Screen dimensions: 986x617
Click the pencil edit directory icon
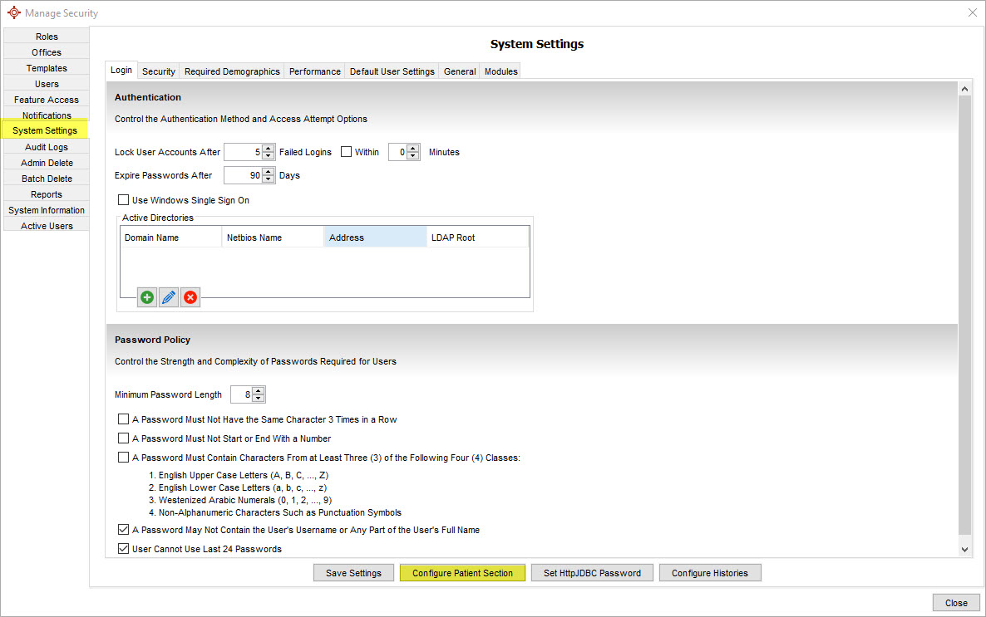coord(169,297)
